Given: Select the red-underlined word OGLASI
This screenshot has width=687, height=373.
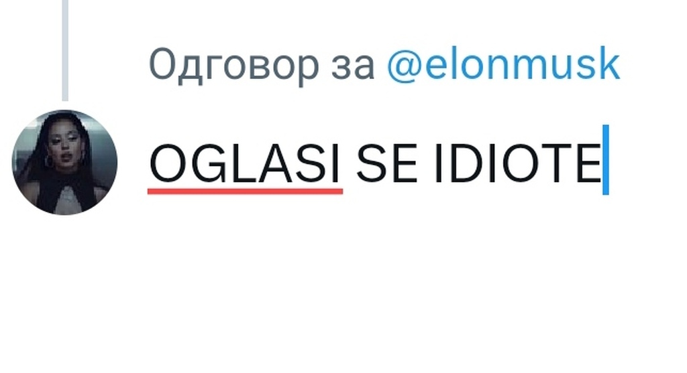Looking at the screenshot, I should (244, 163).
